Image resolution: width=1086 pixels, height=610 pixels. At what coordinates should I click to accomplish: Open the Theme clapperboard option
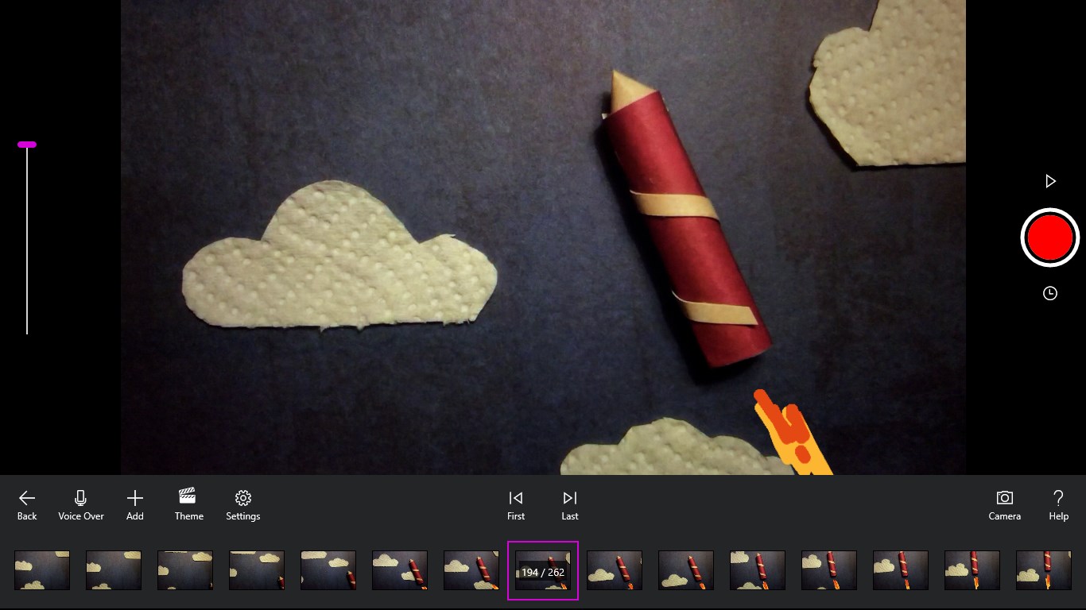pos(189,505)
